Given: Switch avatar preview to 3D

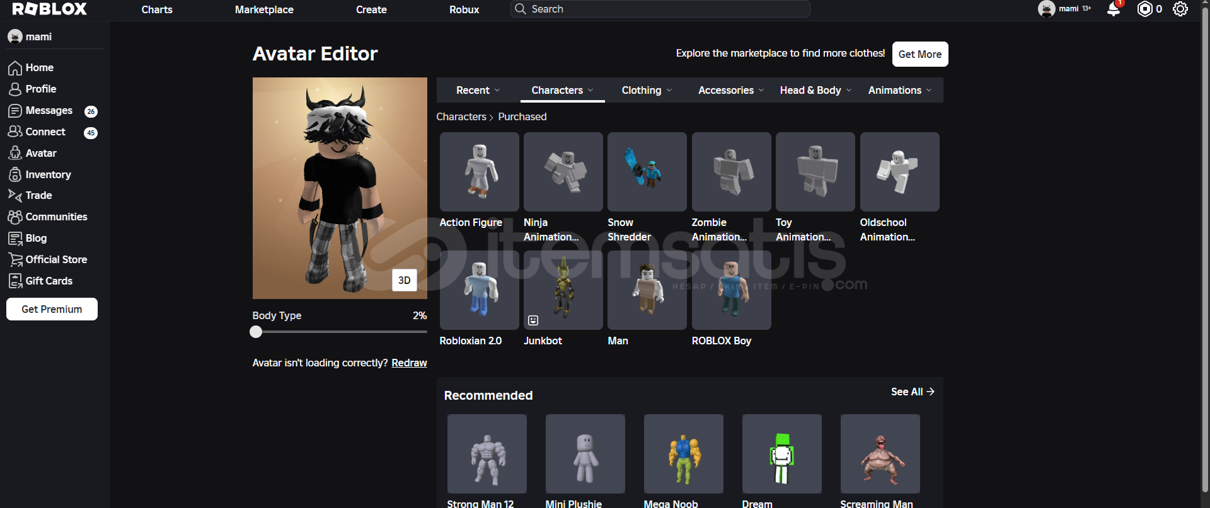Looking at the screenshot, I should 405,280.
